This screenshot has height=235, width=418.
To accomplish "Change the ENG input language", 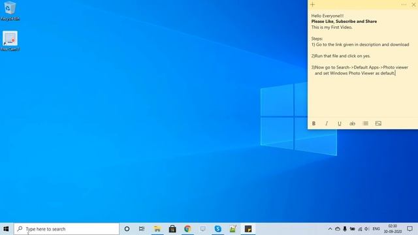I will pyautogui.click(x=376, y=229).
